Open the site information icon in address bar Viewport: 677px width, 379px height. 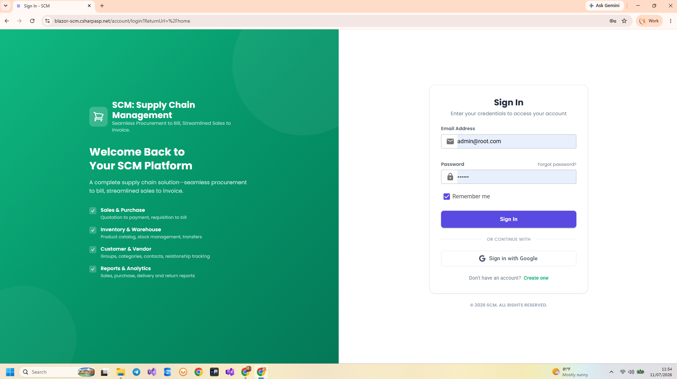pos(47,21)
